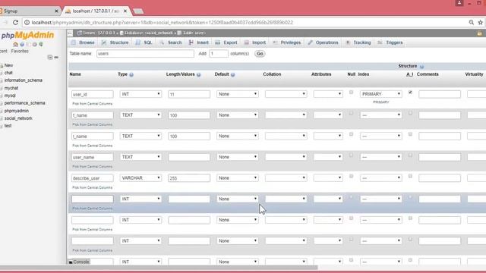486x273 pixels.
Task: Open Attributes dropdown for describe_user row
Action: 328,178
